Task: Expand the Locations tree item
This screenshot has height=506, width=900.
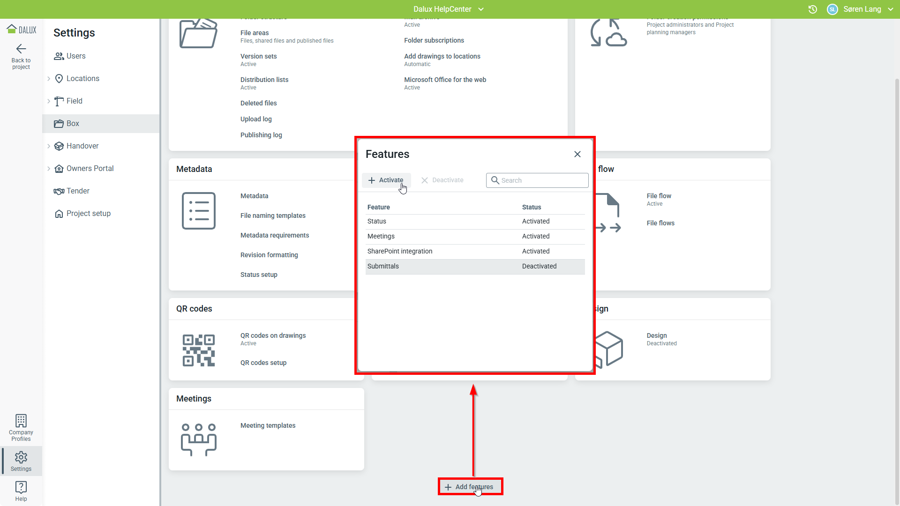Action: coord(49,79)
